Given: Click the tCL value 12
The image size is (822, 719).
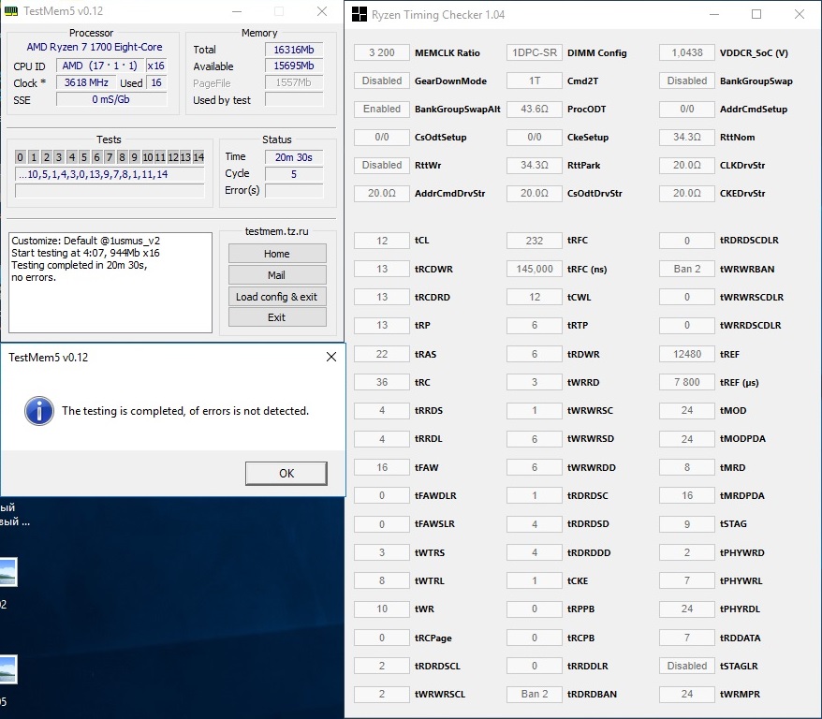Looking at the screenshot, I should pyautogui.click(x=382, y=241).
